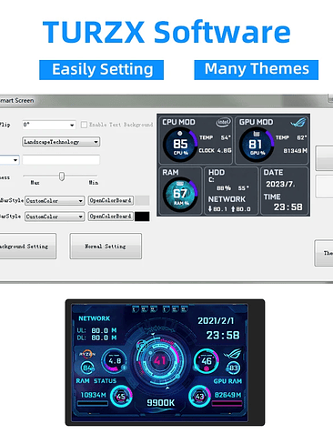Click the TURZX Software heading
The width and height of the screenshot is (333, 444).
[166, 32]
